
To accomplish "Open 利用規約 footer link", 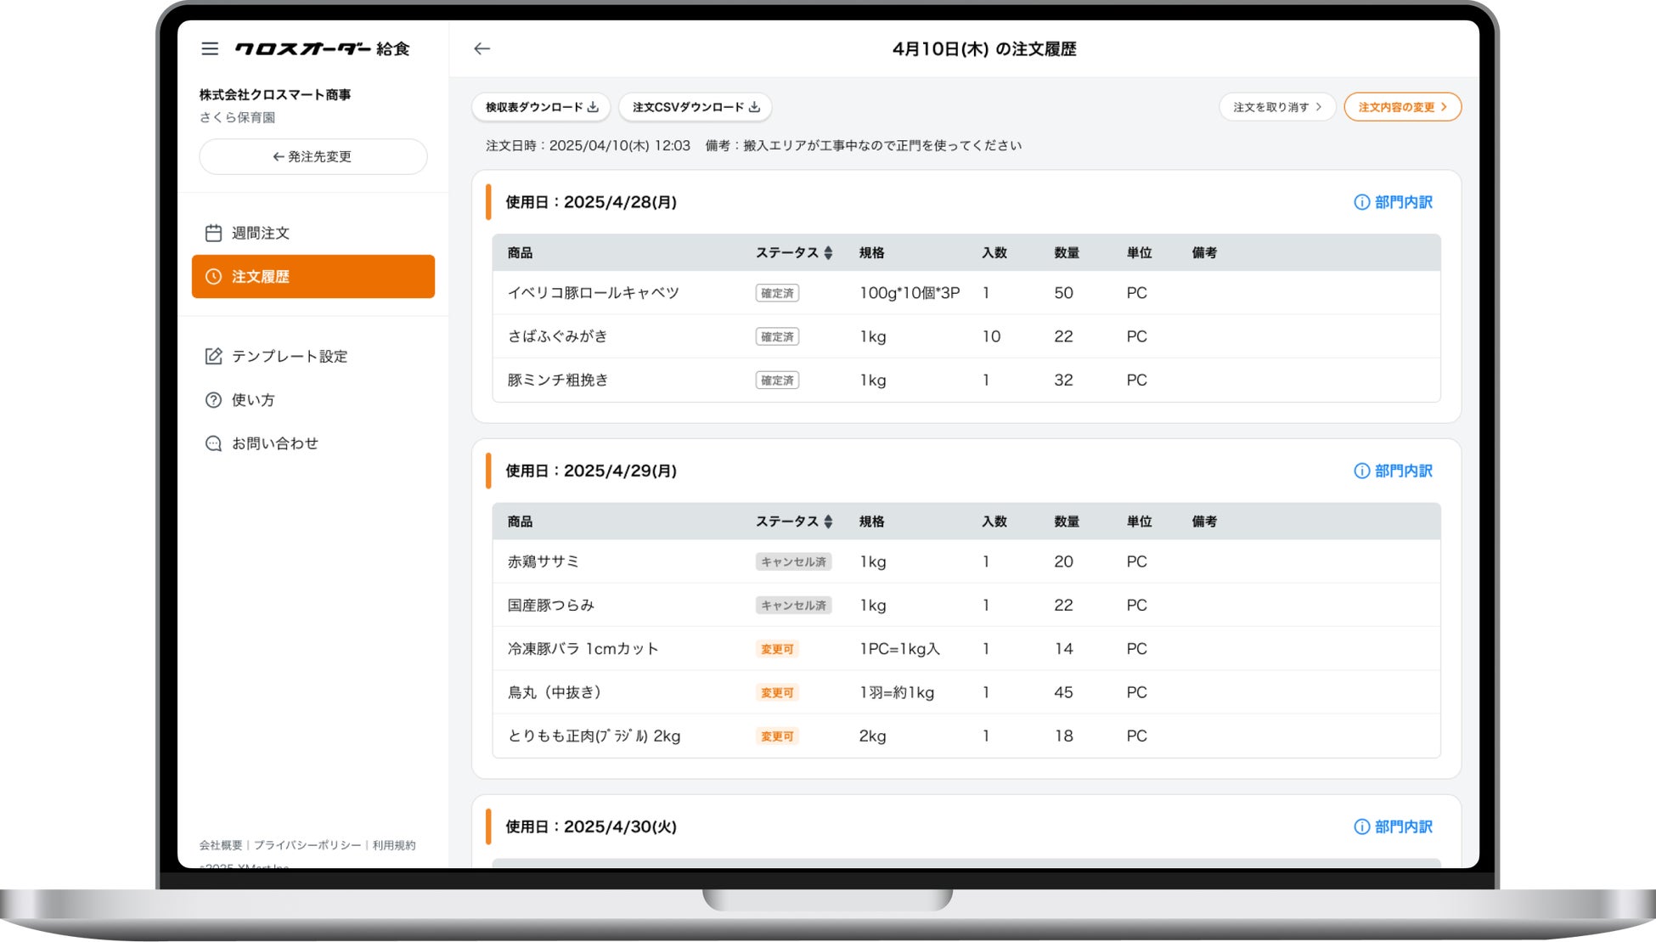I will [x=394, y=845].
